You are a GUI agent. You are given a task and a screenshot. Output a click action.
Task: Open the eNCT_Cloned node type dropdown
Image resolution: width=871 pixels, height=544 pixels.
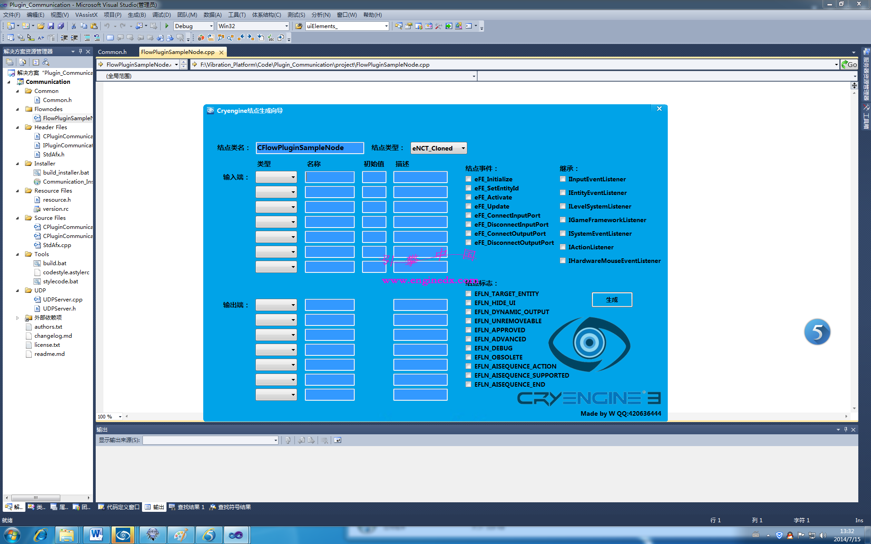438,148
